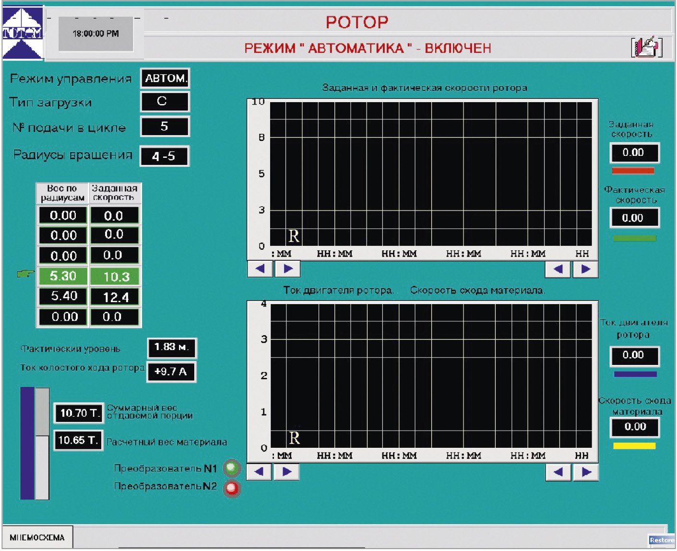Click the feed number field showing 5
Viewport: 677px width, 551px height.
coord(165,126)
